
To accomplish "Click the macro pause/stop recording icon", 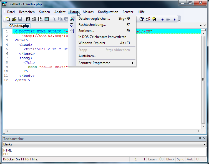I will tap(168, 20).
